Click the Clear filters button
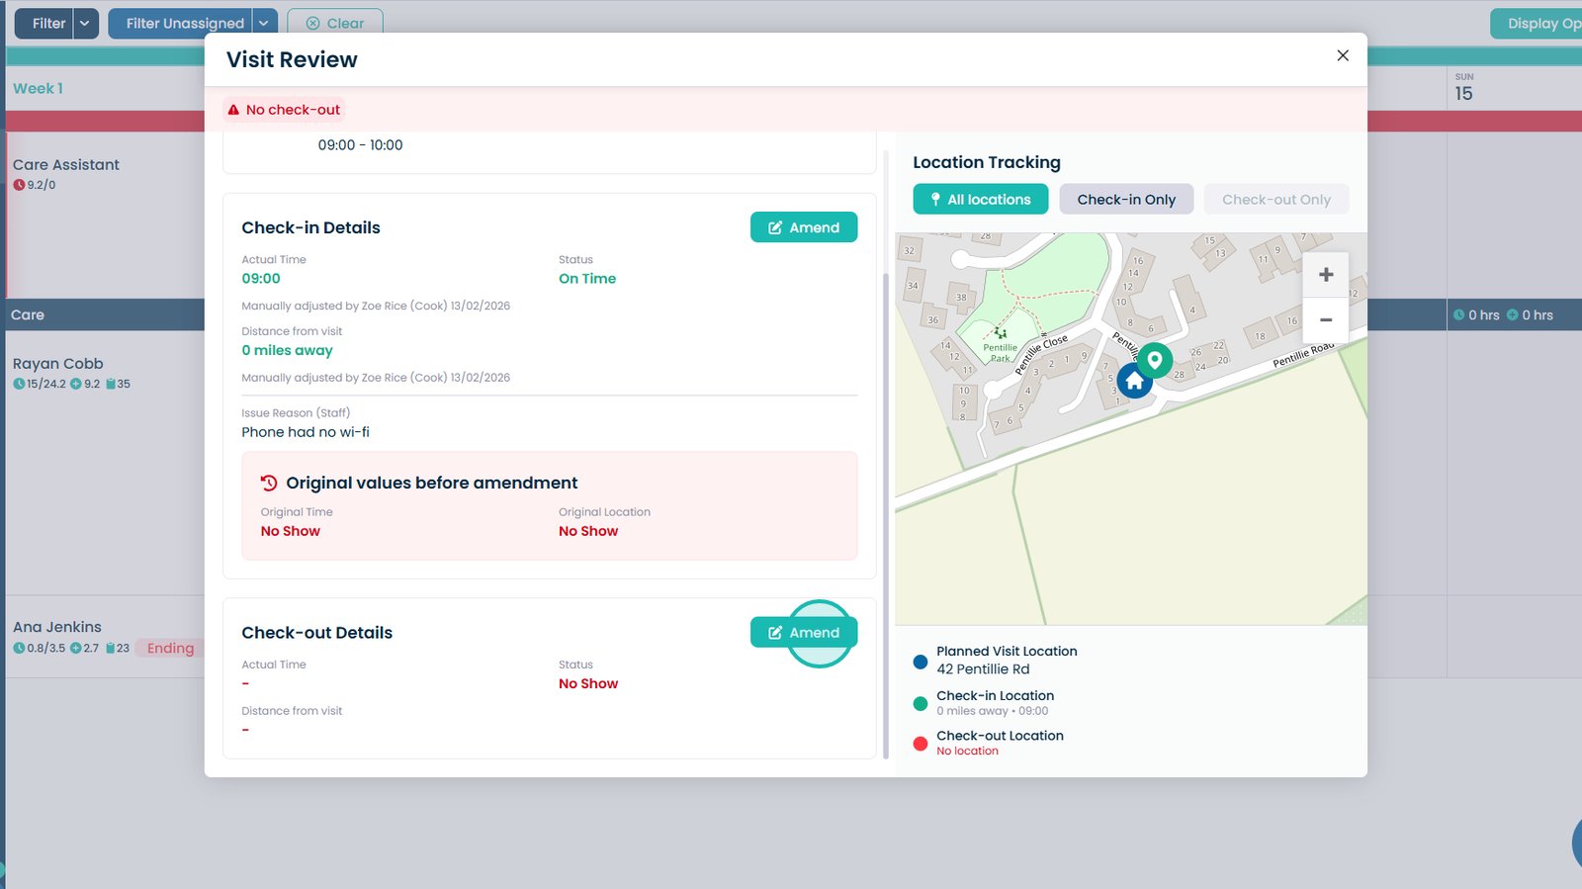 [x=335, y=24]
